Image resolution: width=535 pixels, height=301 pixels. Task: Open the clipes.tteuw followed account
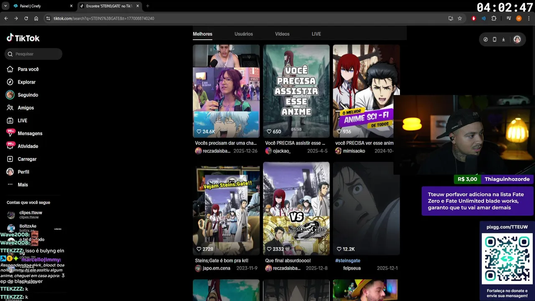(x=31, y=215)
